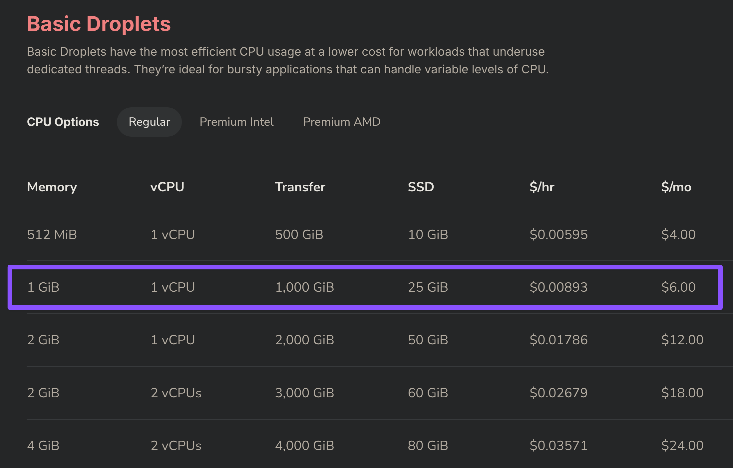Image resolution: width=733 pixels, height=468 pixels.
Task: Click the $6.00 monthly price
Action: (x=678, y=287)
